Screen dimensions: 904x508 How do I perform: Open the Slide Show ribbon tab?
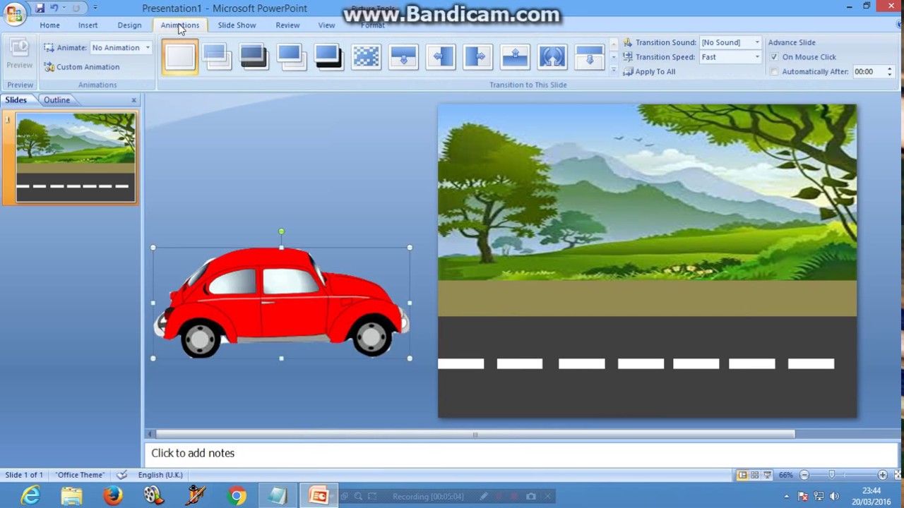click(x=237, y=25)
